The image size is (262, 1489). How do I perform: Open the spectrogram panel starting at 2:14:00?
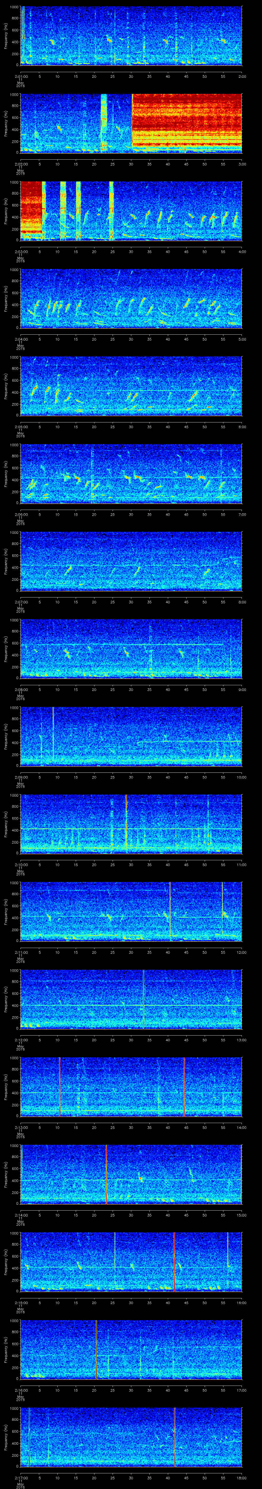click(x=131, y=1175)
